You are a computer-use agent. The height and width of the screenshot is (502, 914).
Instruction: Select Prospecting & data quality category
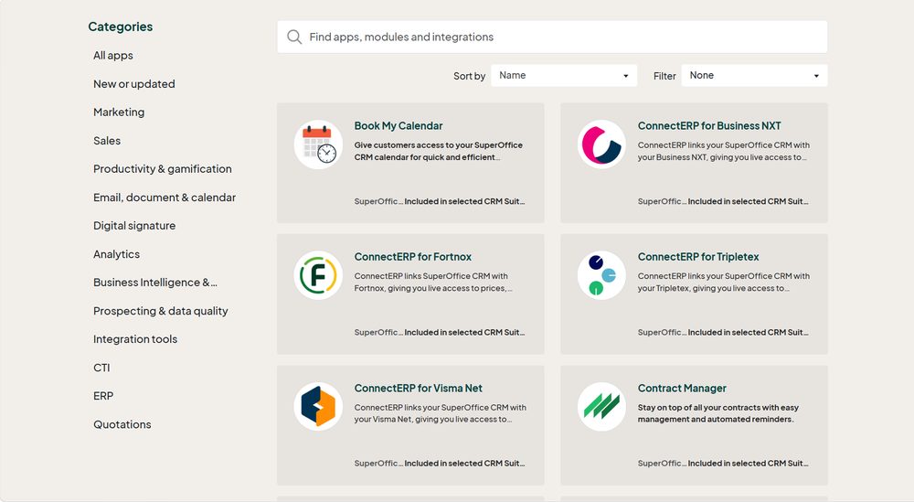click(x=160, y=311)
